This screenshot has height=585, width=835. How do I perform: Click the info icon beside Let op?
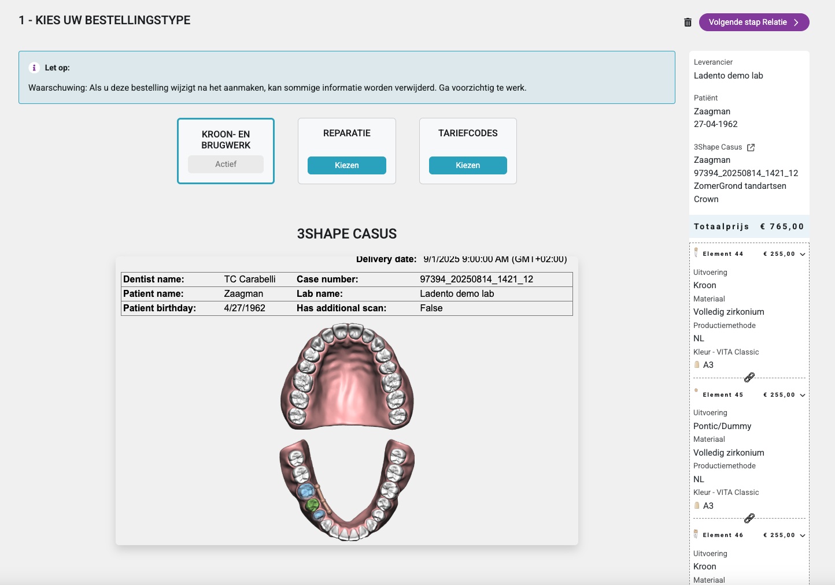coord(34,68)
